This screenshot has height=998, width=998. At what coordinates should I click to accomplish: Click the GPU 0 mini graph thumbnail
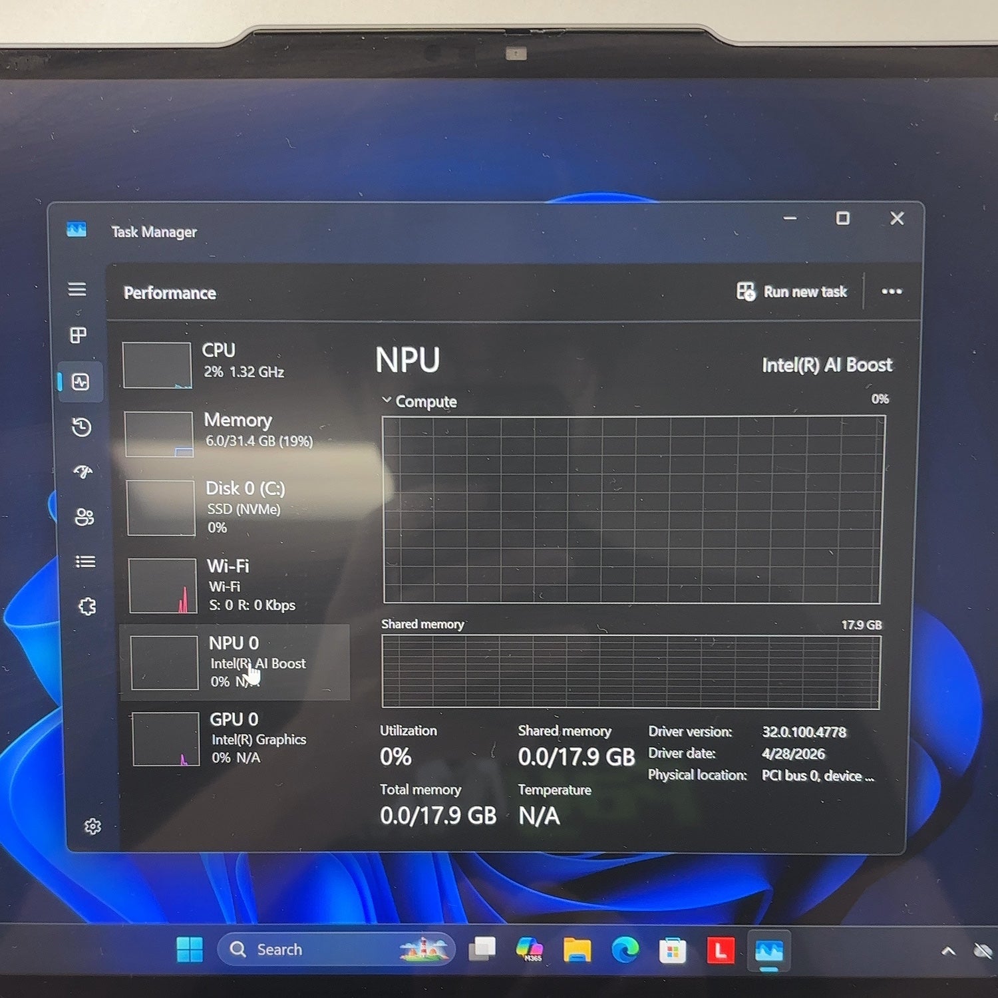[166, 739]
